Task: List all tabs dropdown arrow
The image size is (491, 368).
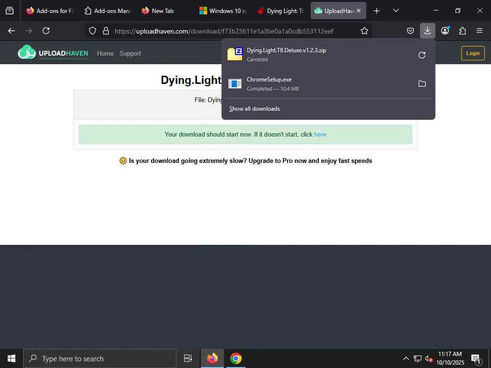Action: point(396,11)
